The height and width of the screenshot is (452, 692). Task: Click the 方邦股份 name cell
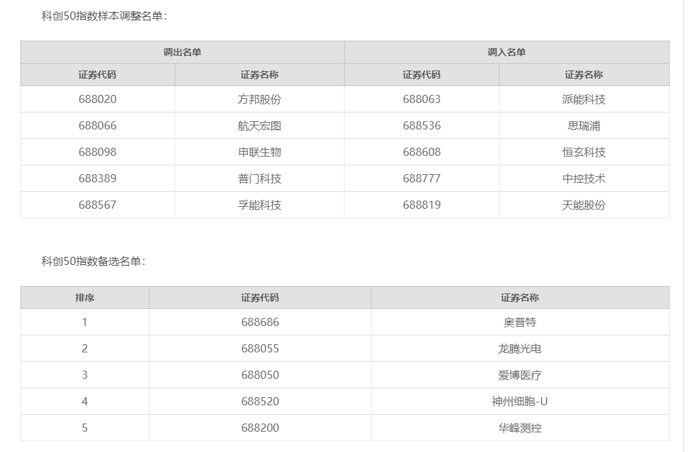point(259,99)
